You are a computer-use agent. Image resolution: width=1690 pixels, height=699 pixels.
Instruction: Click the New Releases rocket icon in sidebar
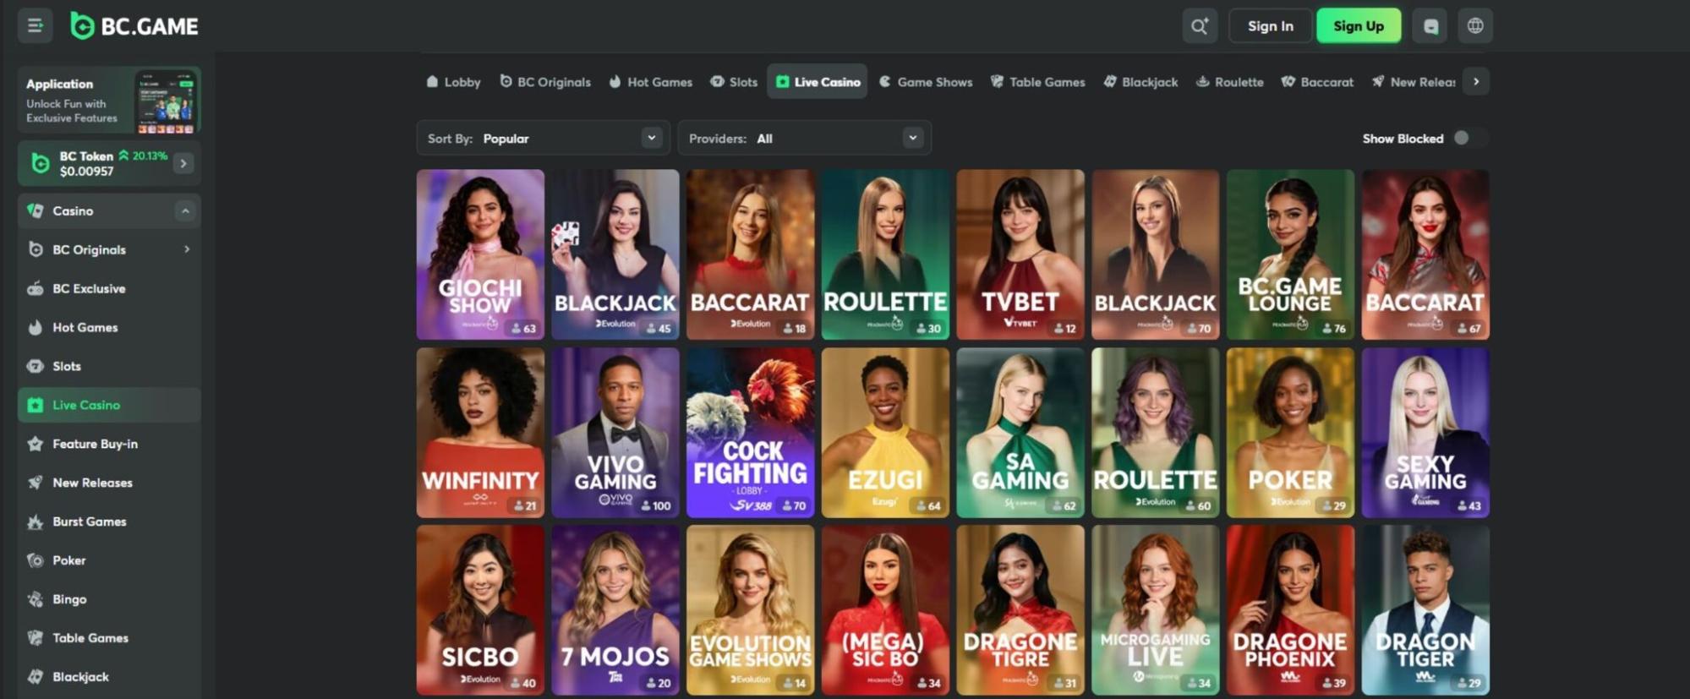tap(36, 483)
